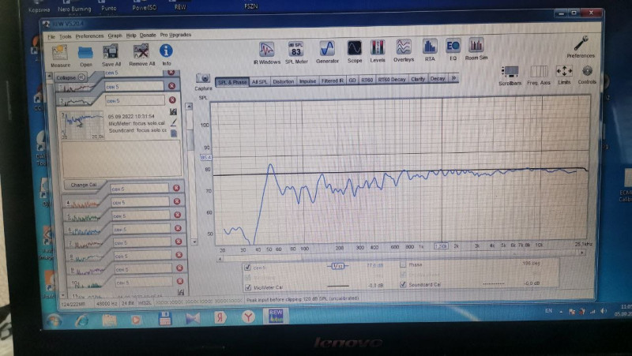Click the document icon on measurement 3
This screenshot has width=632, height=356.
point(174,133)
